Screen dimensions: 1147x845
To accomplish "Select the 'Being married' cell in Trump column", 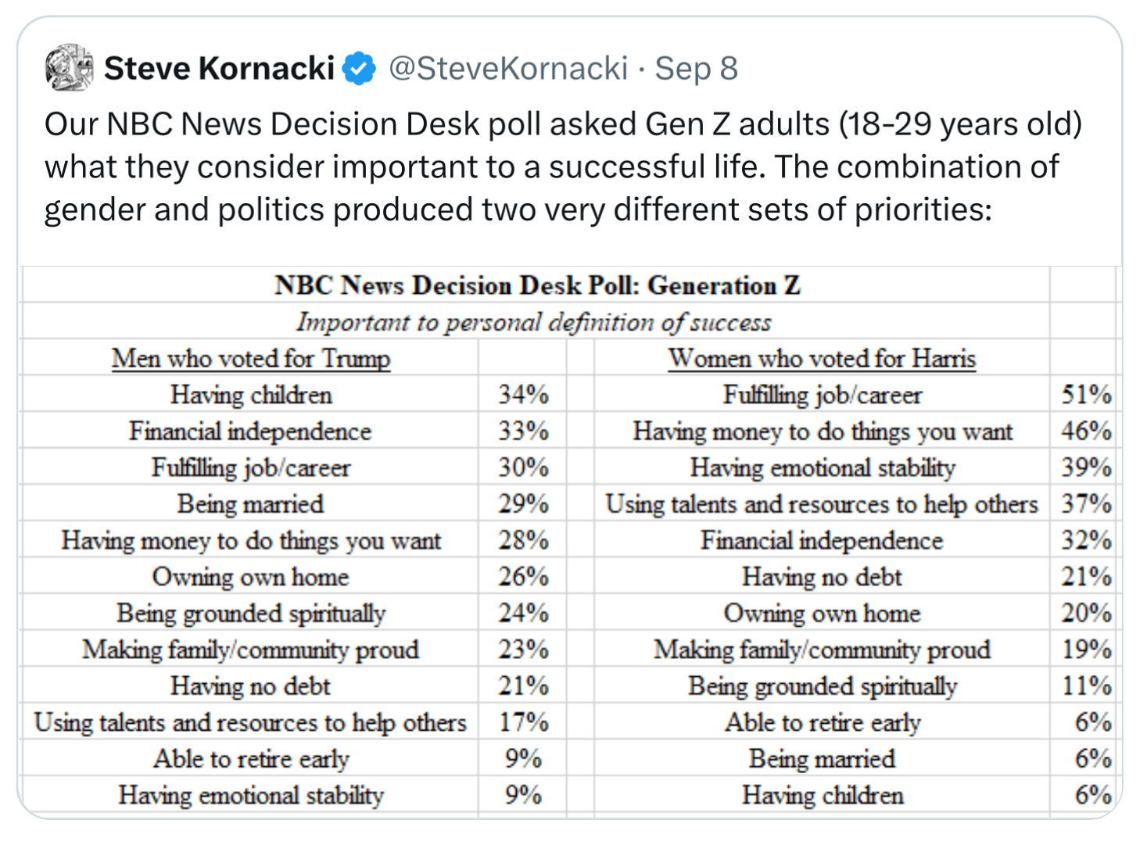I will point(250,504).
